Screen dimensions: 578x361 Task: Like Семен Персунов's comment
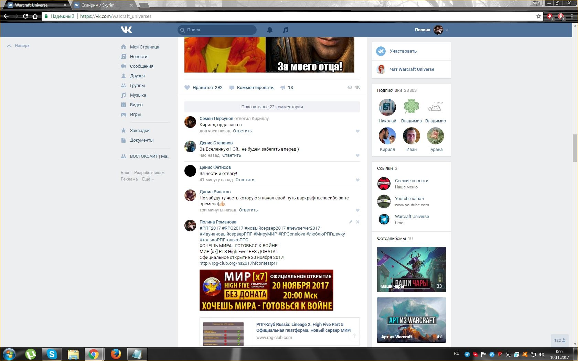click(357, 131)
